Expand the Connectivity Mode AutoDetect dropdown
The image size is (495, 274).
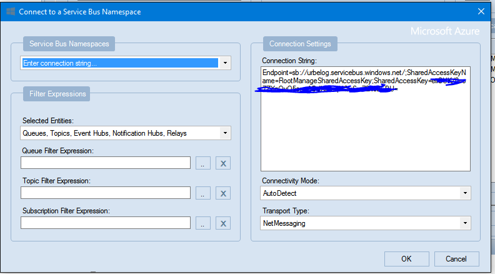click(x=464, y=193)
